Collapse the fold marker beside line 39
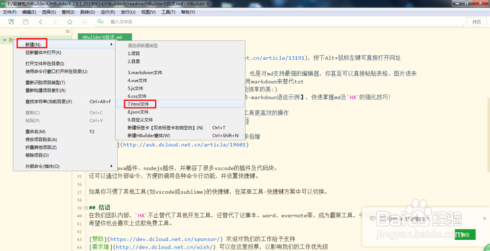 (x=85, y=207)
